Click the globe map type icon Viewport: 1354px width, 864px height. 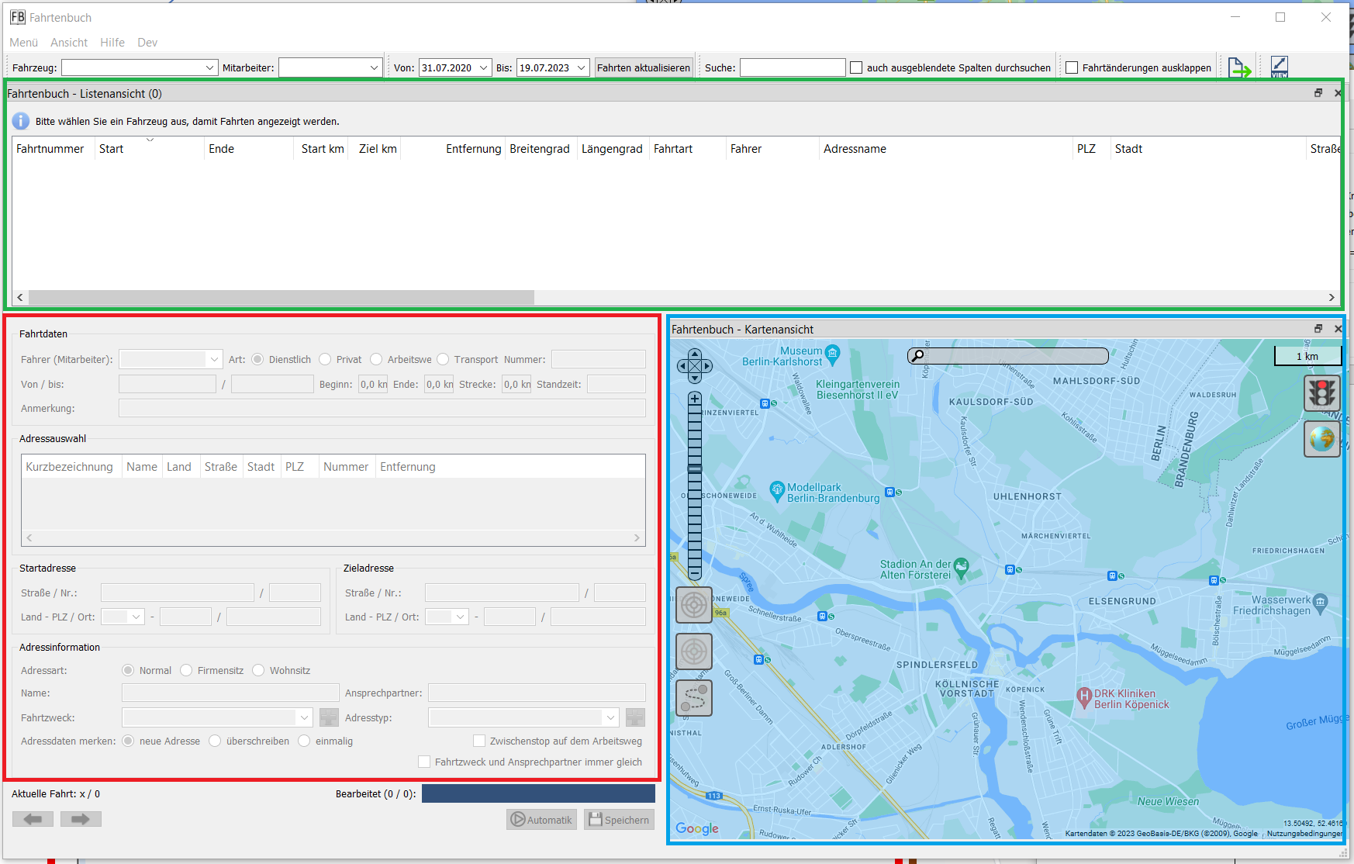click(x=1321, y=439)
